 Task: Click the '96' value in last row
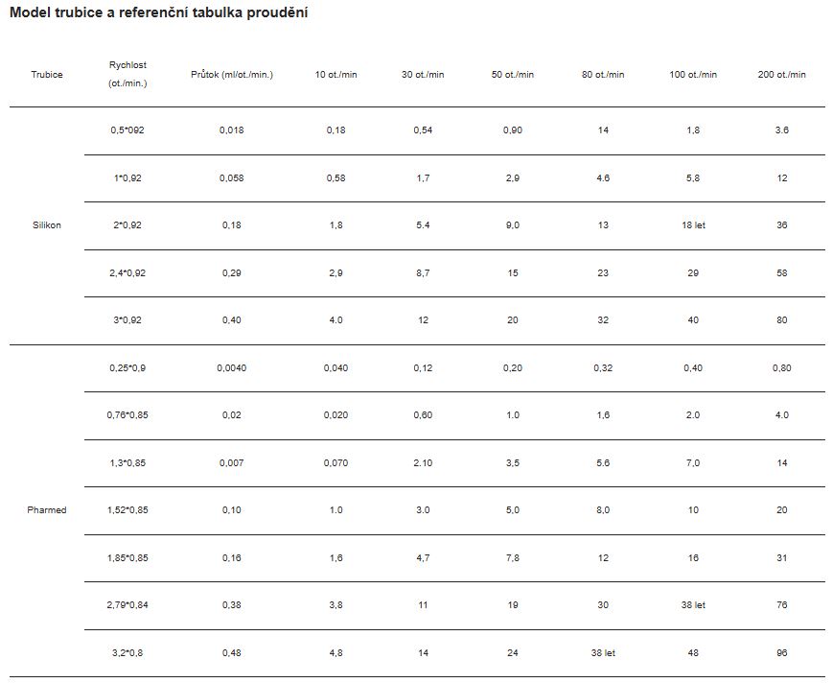coord(781,652)
